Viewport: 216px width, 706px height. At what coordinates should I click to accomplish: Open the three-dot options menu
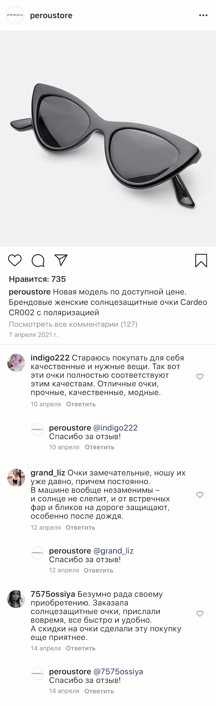(203, 16)
